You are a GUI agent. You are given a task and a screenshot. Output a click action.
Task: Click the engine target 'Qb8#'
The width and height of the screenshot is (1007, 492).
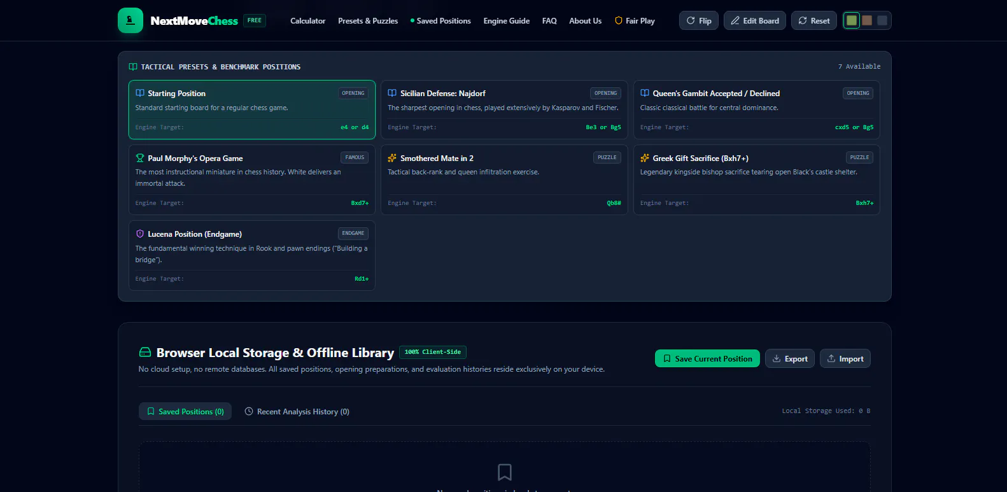pyautogui.click(x=614, y=203)
